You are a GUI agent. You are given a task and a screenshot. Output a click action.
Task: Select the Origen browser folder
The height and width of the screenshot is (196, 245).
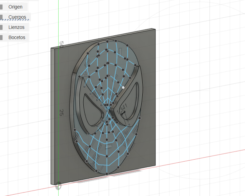(15, 7)
